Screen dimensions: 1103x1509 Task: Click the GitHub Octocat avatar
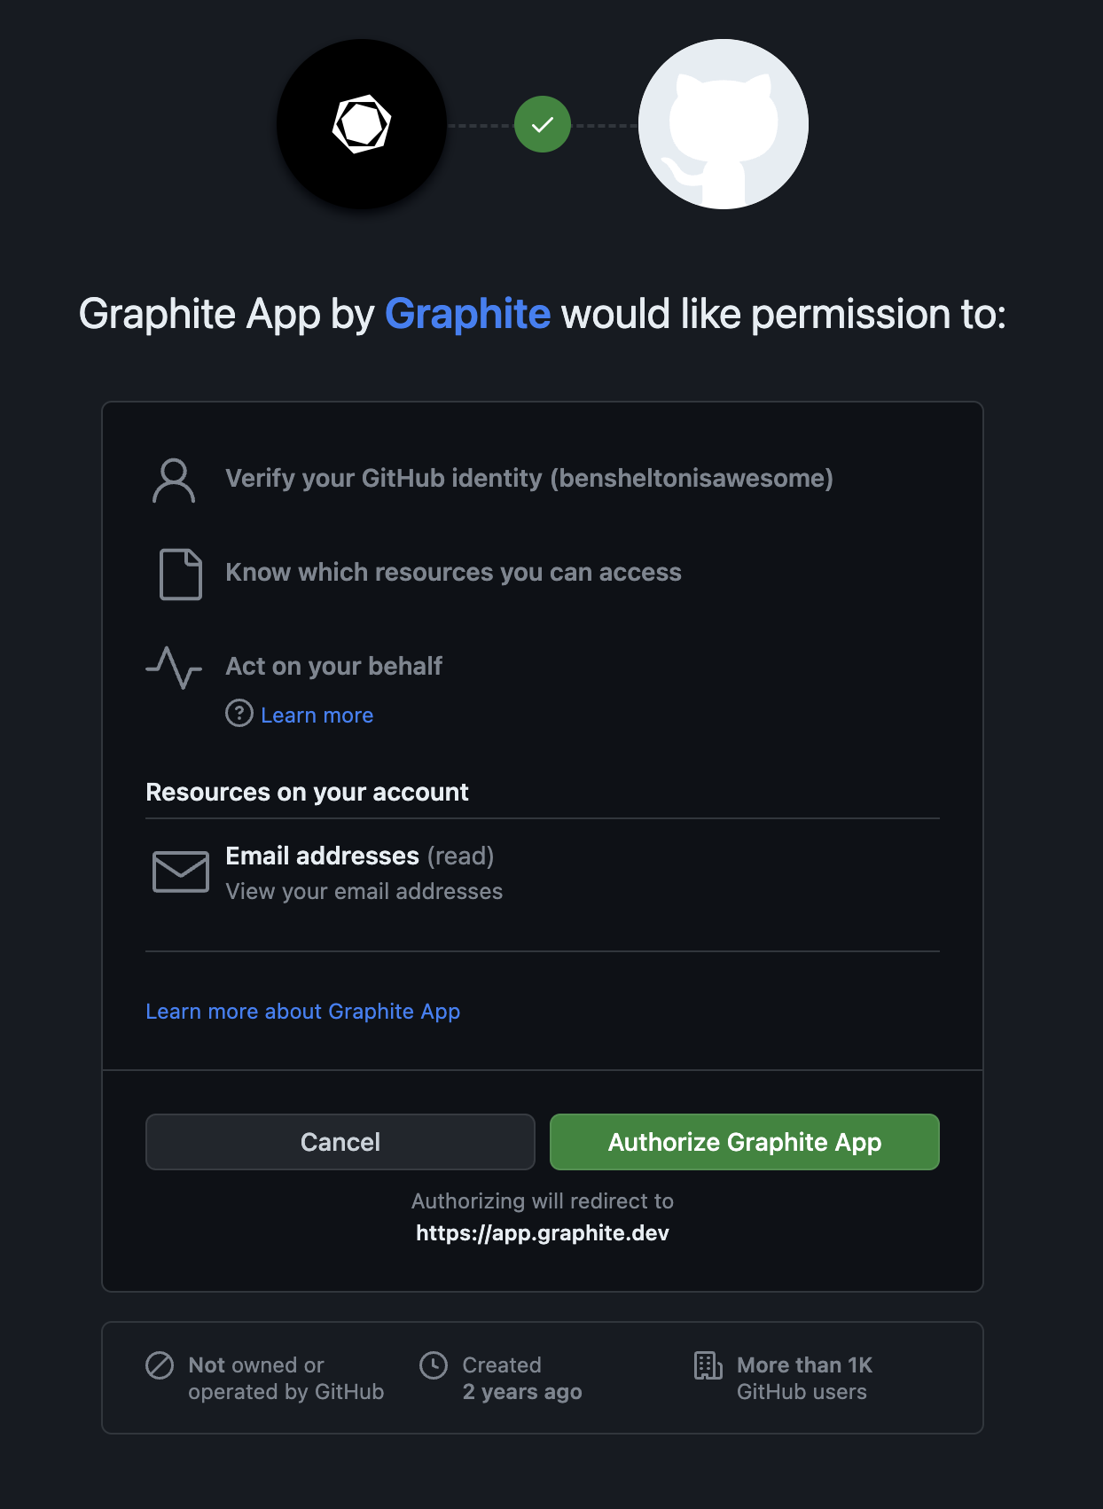pyautogui.click(x=724, y=124)
